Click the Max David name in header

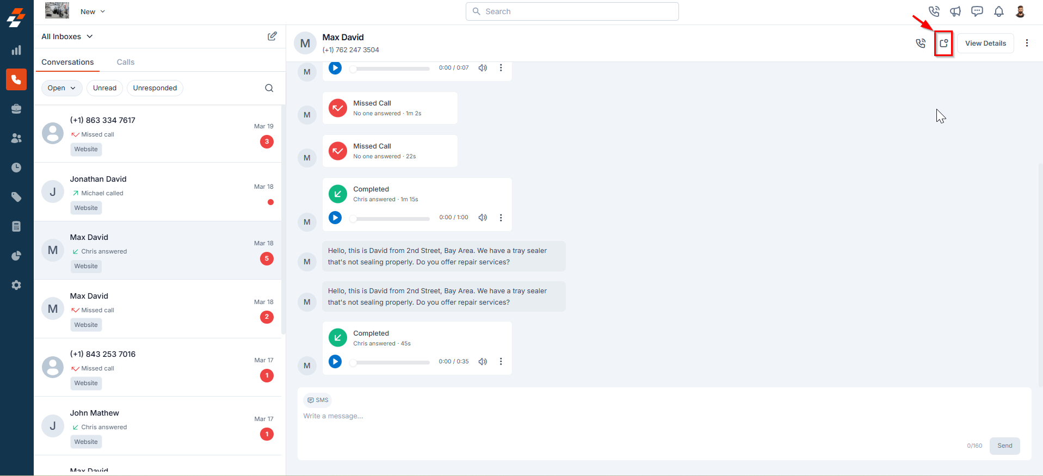click(x=343, y=37)
